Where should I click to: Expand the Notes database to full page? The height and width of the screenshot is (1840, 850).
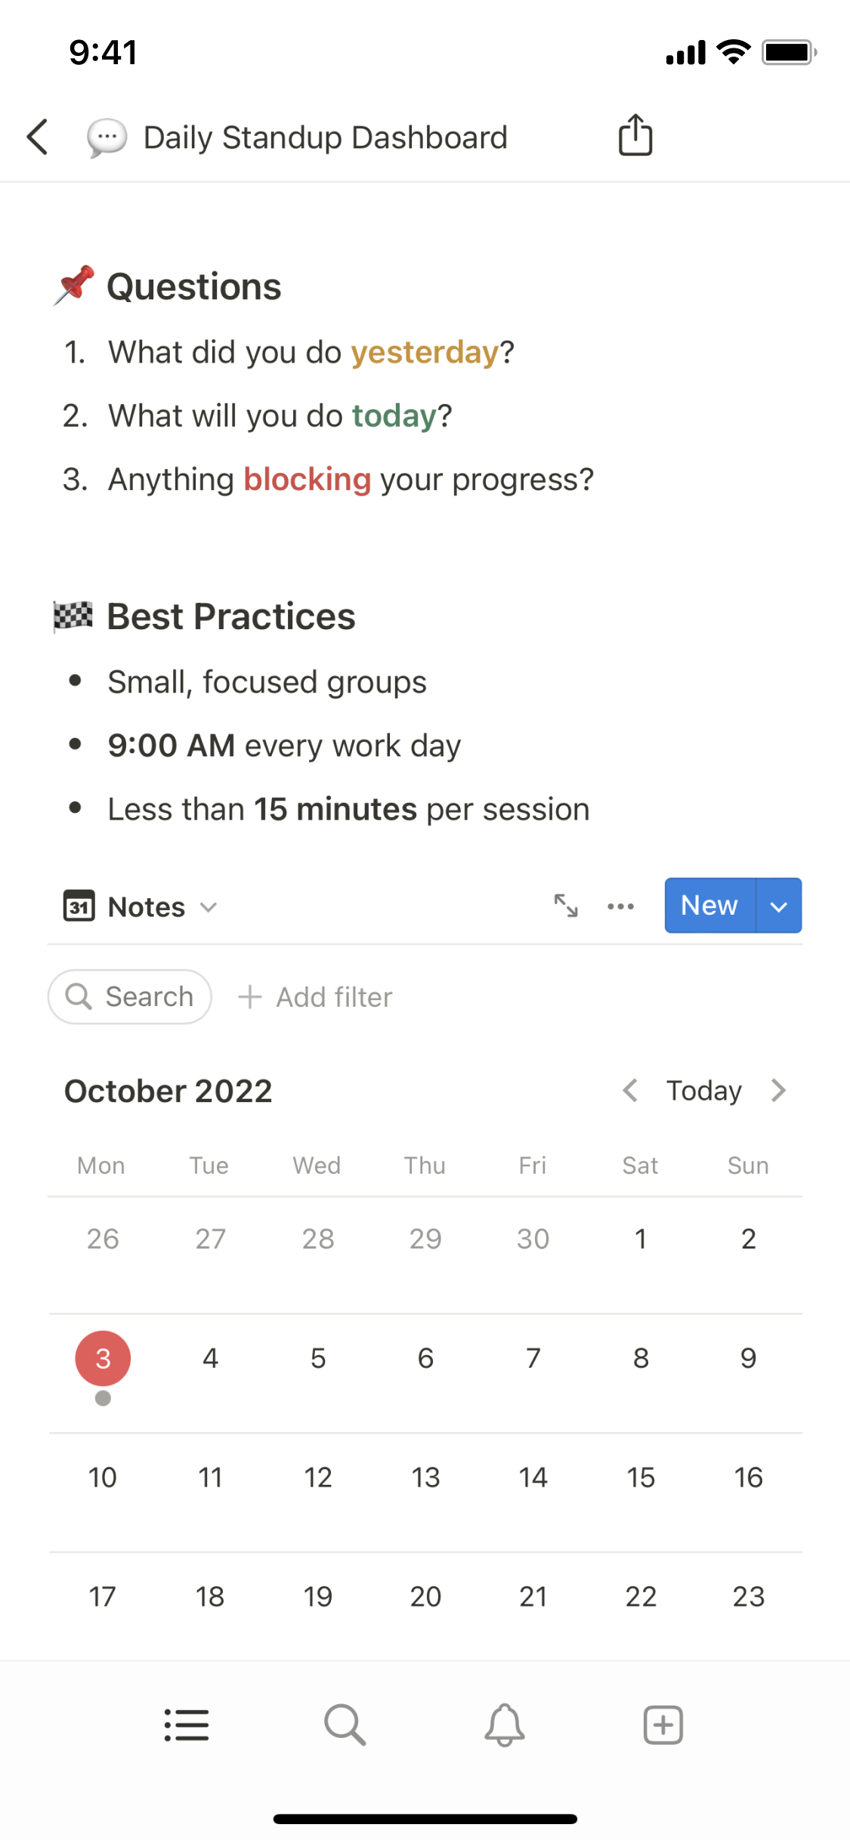(566, 906)
